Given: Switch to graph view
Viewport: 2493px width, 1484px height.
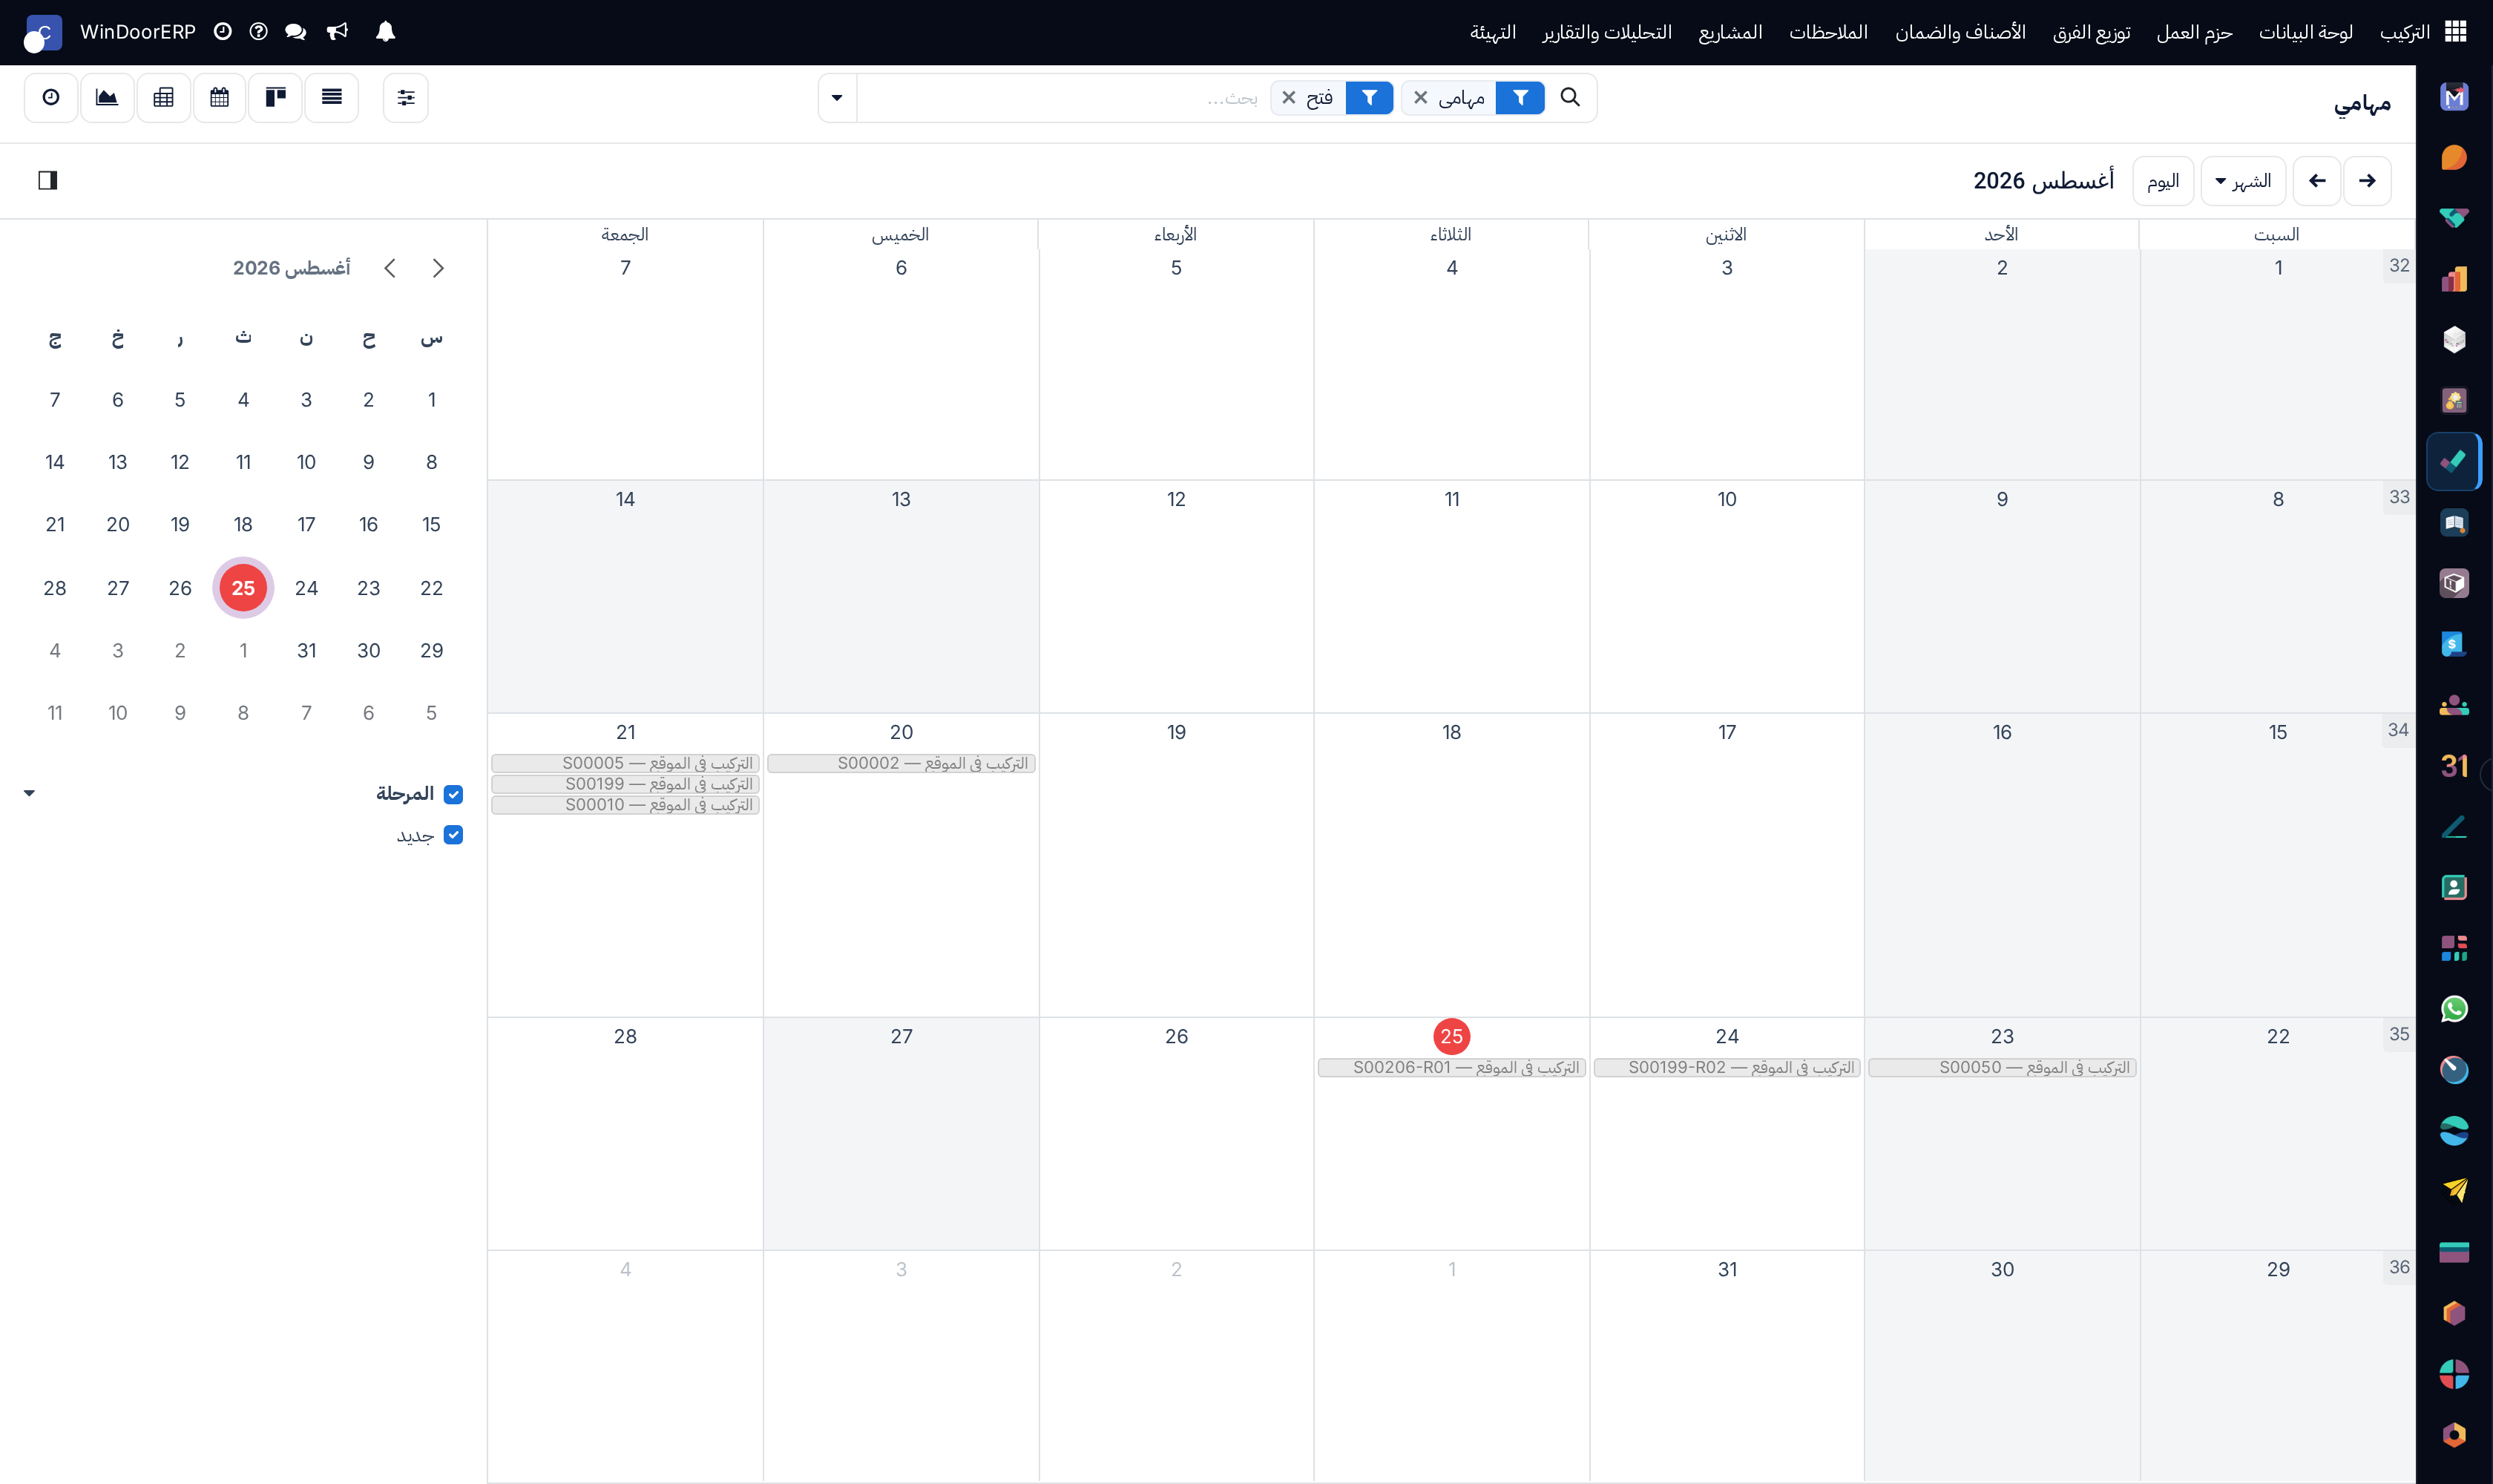Looking at the screenshot, I should [x=107, y=97].
